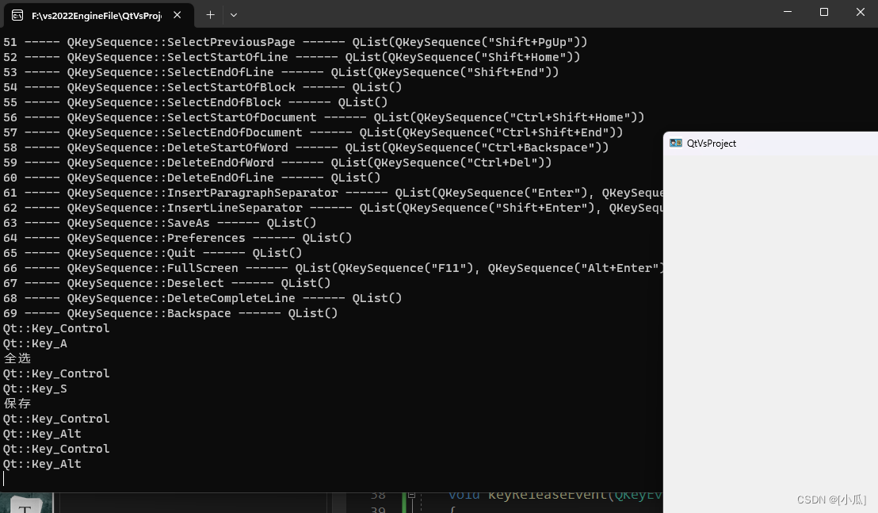The width and height of the screenshot is (878, 513).
Task: Click line 60 DeleteEndOfLine output
Action: [x=192, y=178]
